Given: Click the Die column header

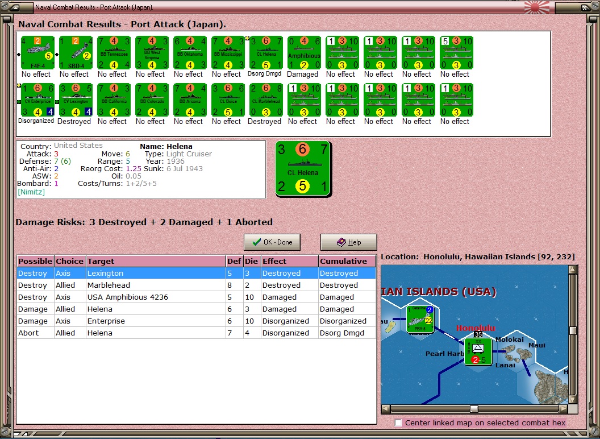Looking at the screenshot, I should [x=251, y=261].
